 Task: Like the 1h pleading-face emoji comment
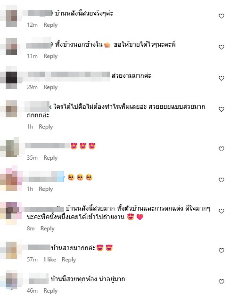tap(221, 180)
